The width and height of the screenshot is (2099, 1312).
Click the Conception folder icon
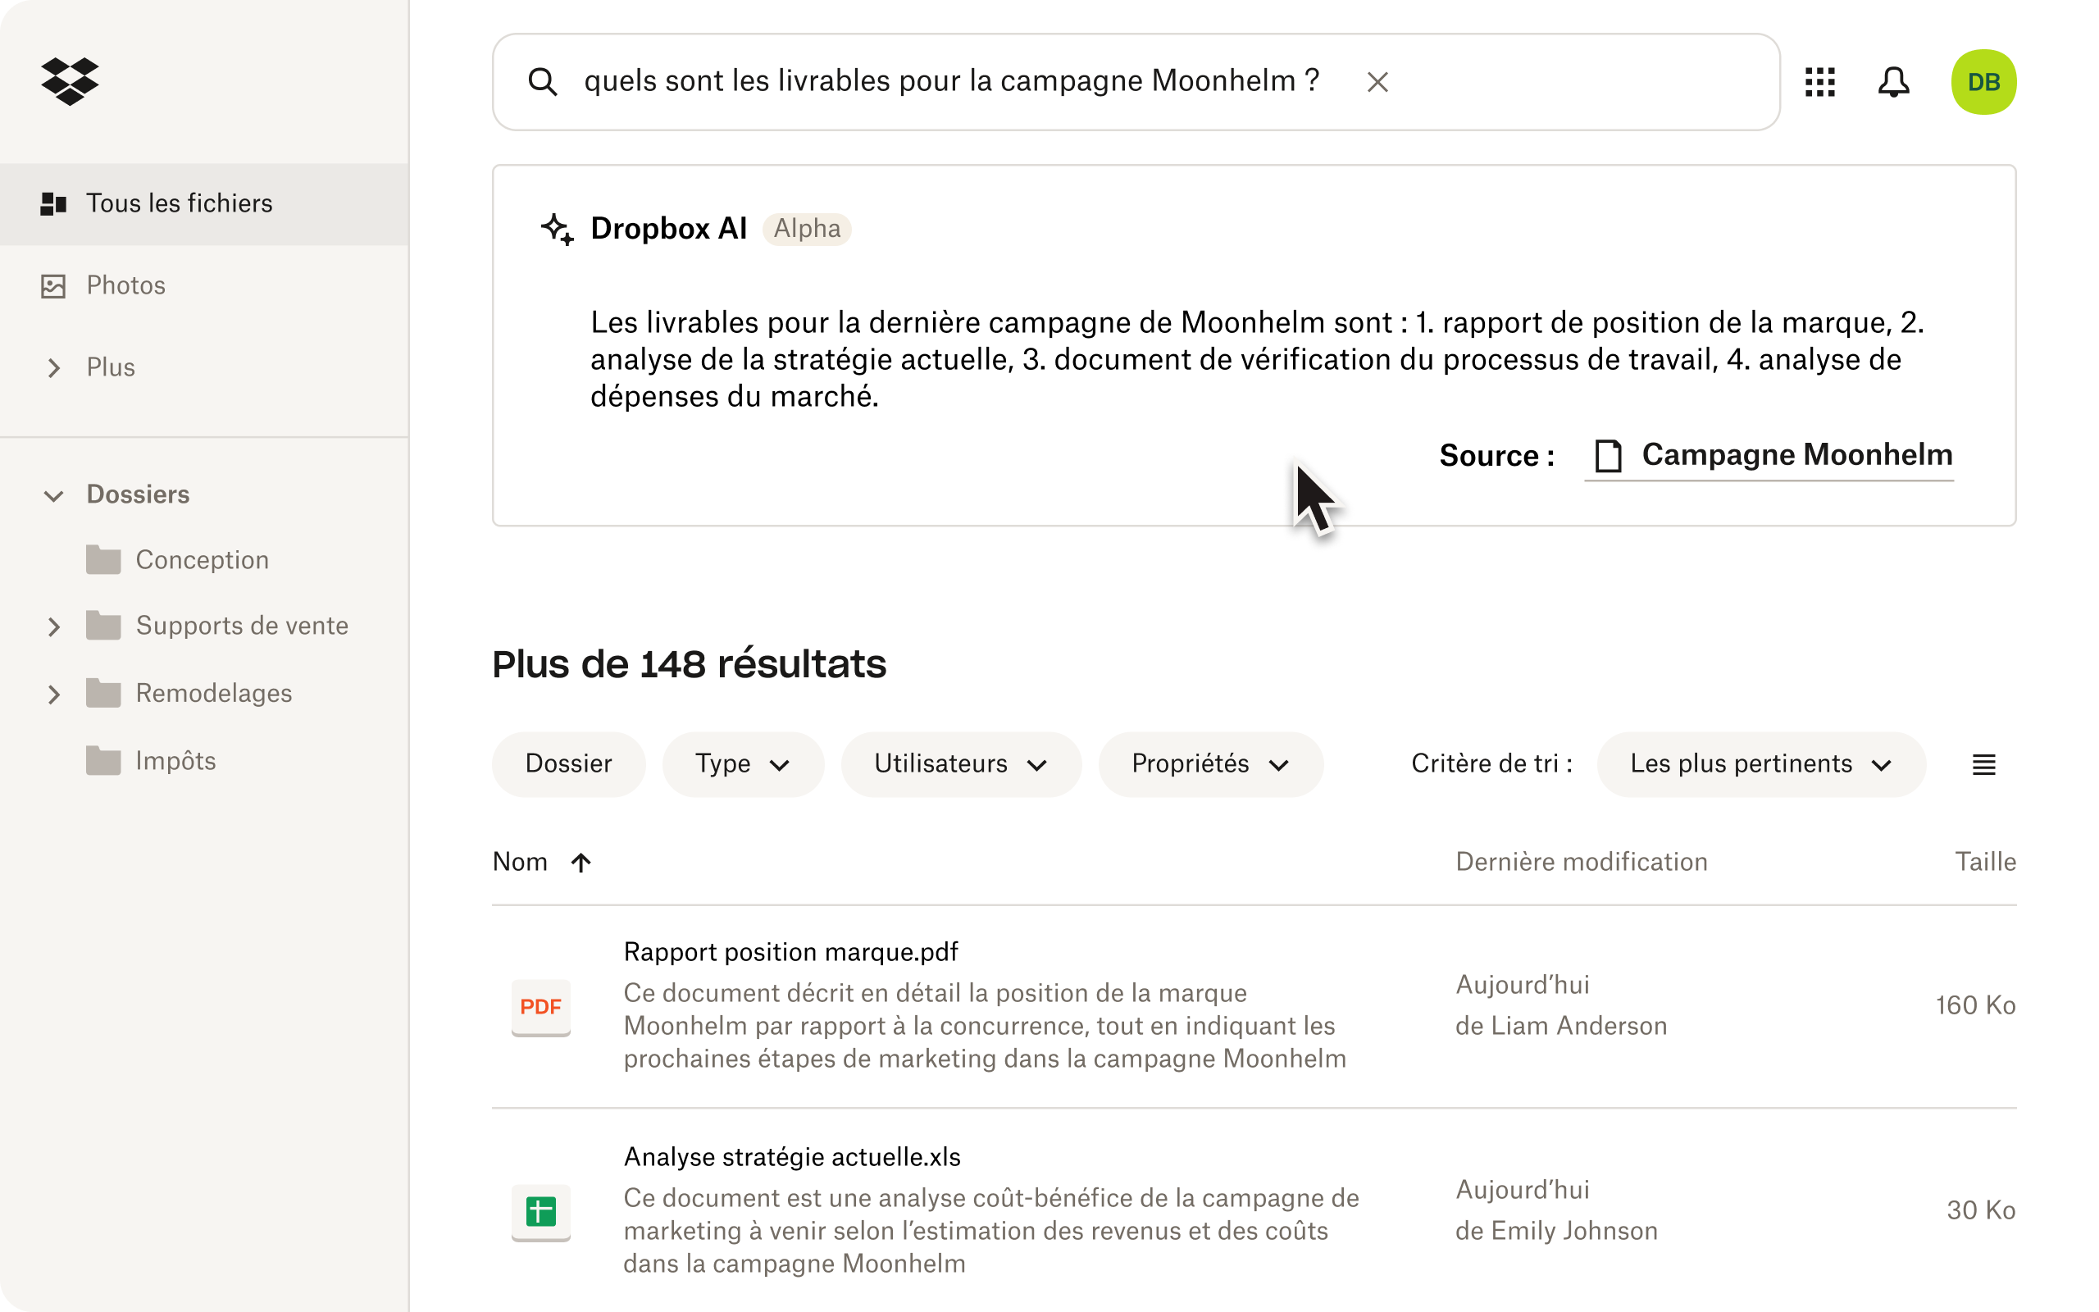103,560
